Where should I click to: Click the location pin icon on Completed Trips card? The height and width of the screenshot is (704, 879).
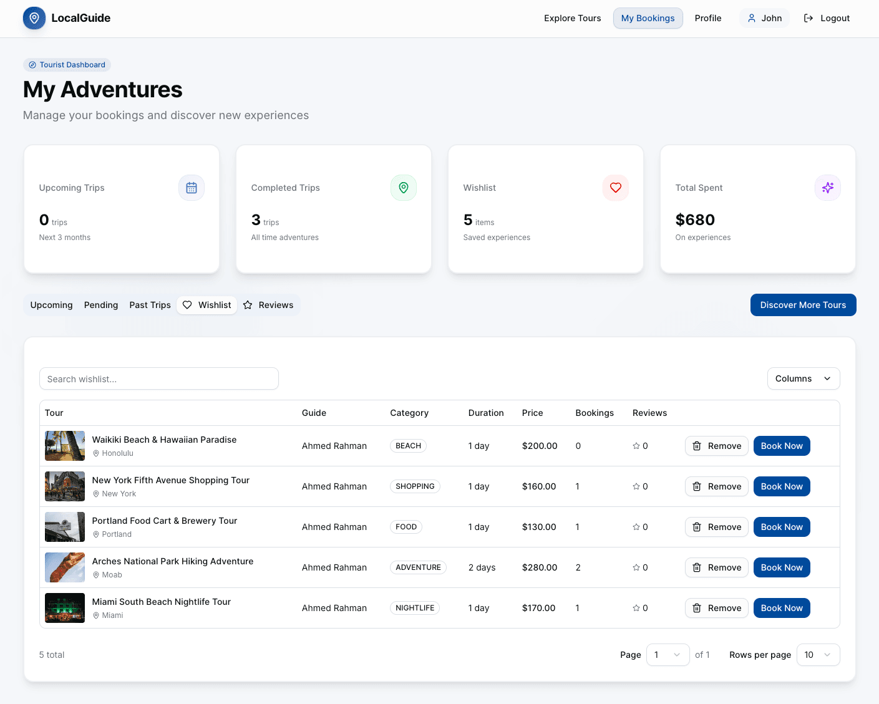click(x=404, y=187)
